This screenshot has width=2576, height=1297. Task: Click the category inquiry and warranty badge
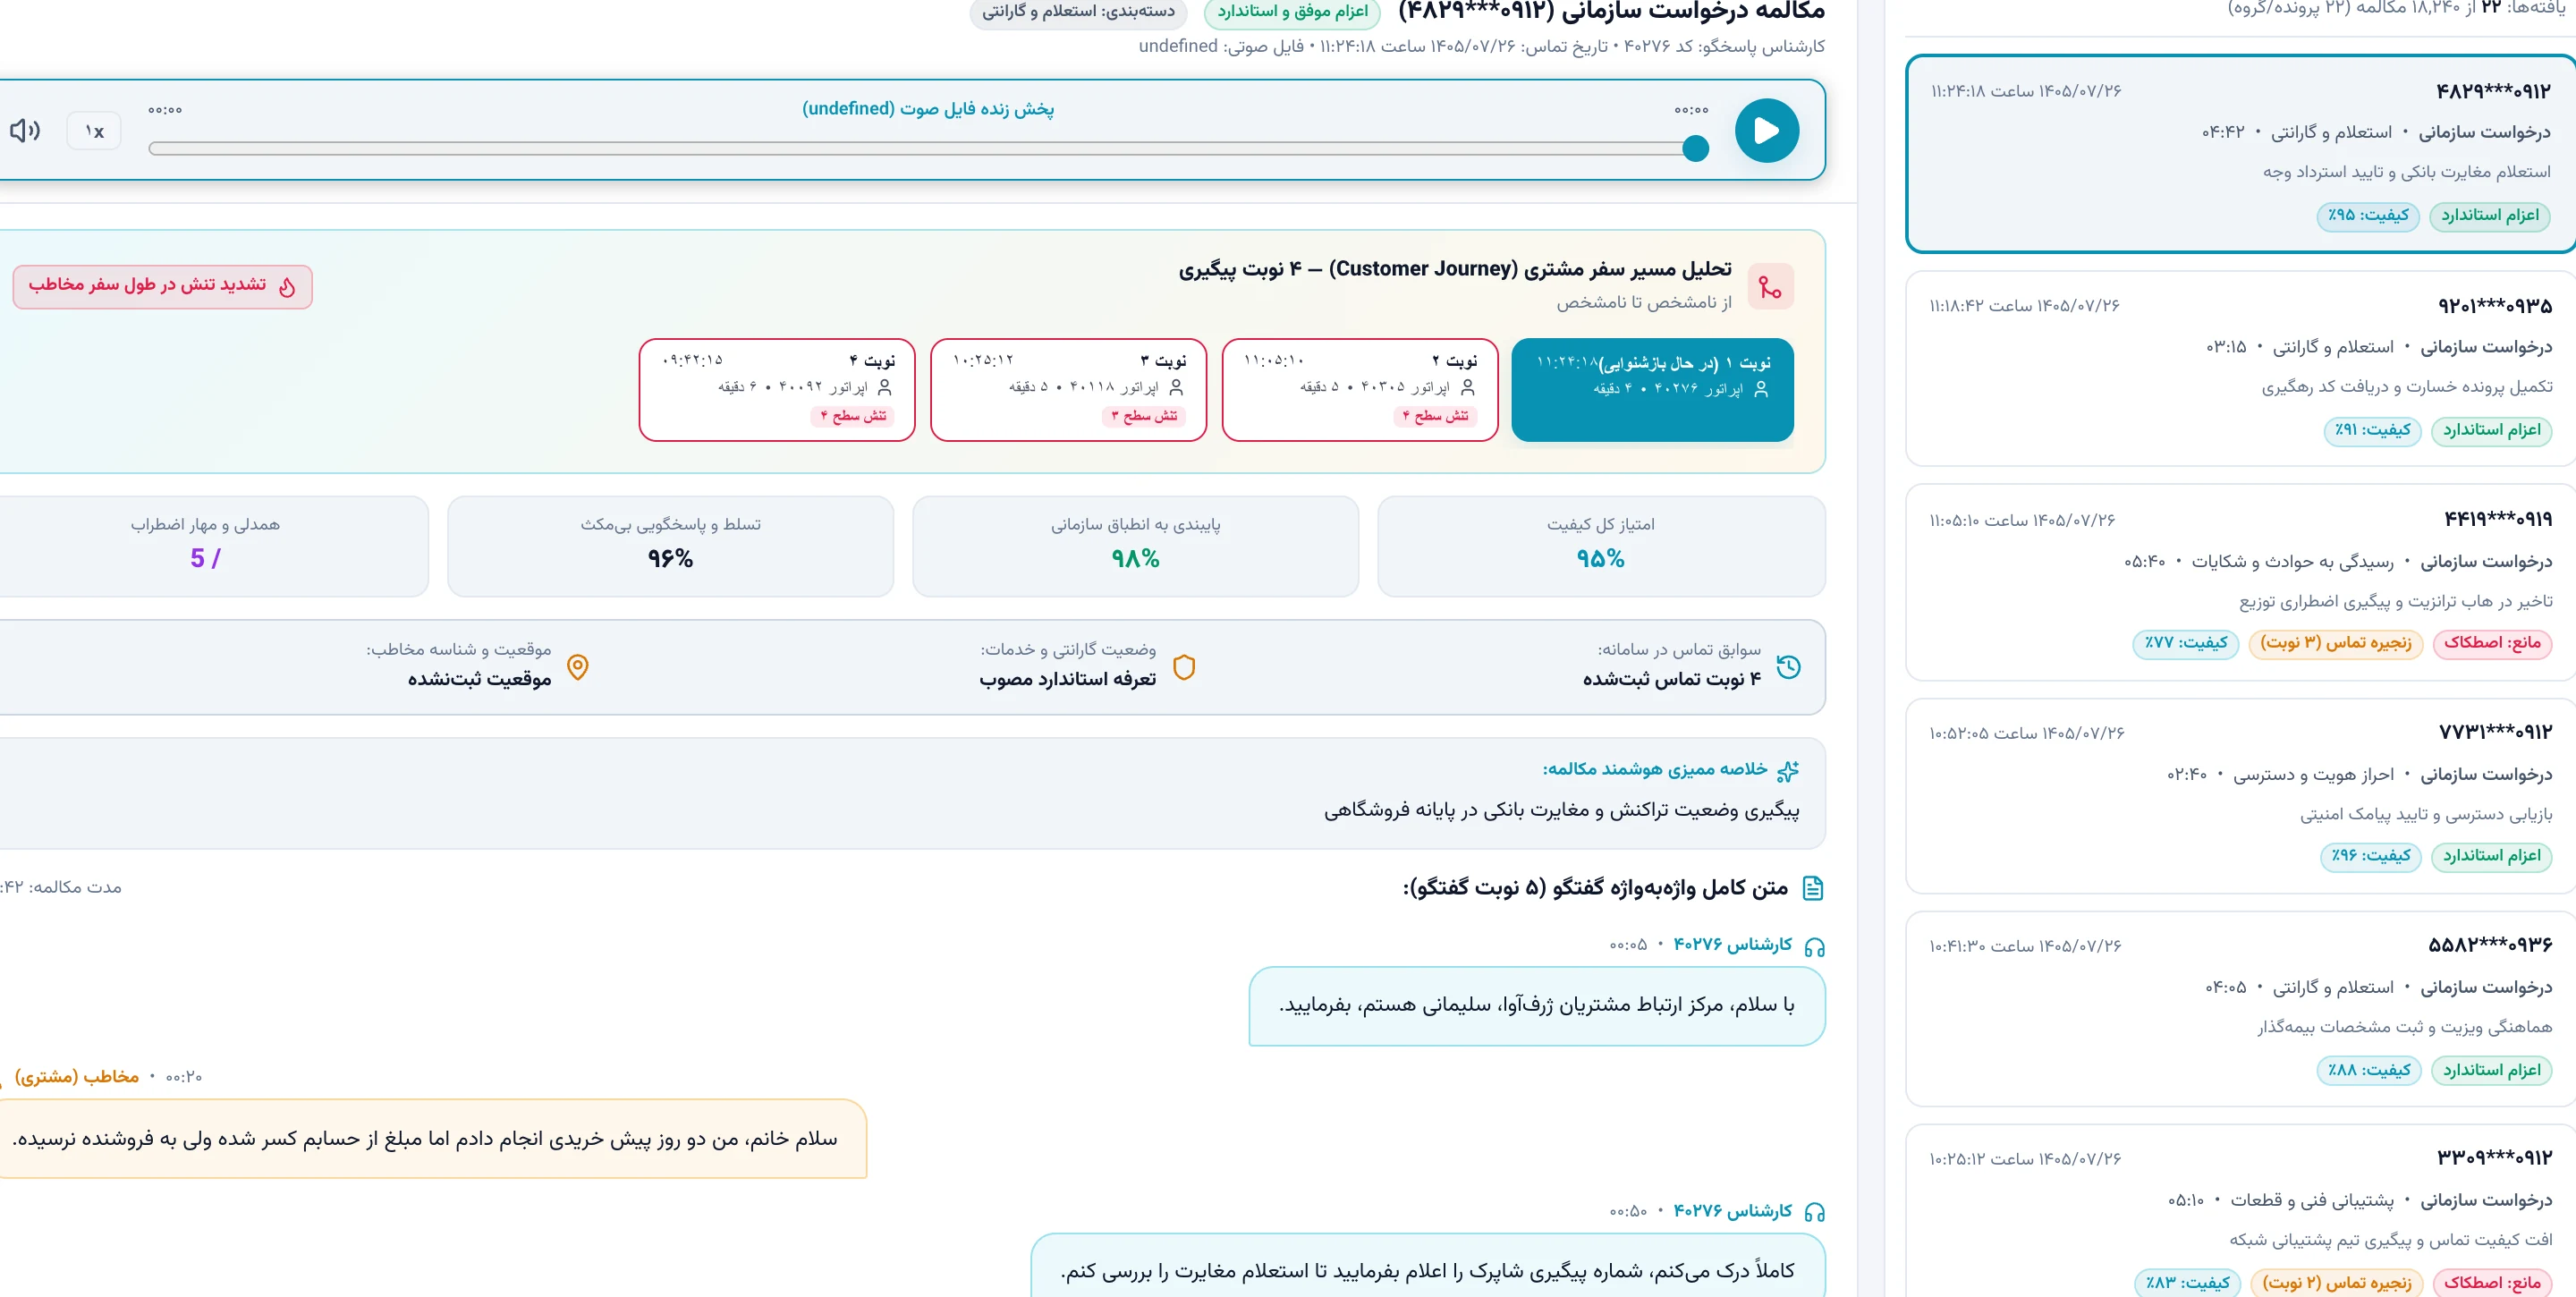click(x=1078, y=12)
